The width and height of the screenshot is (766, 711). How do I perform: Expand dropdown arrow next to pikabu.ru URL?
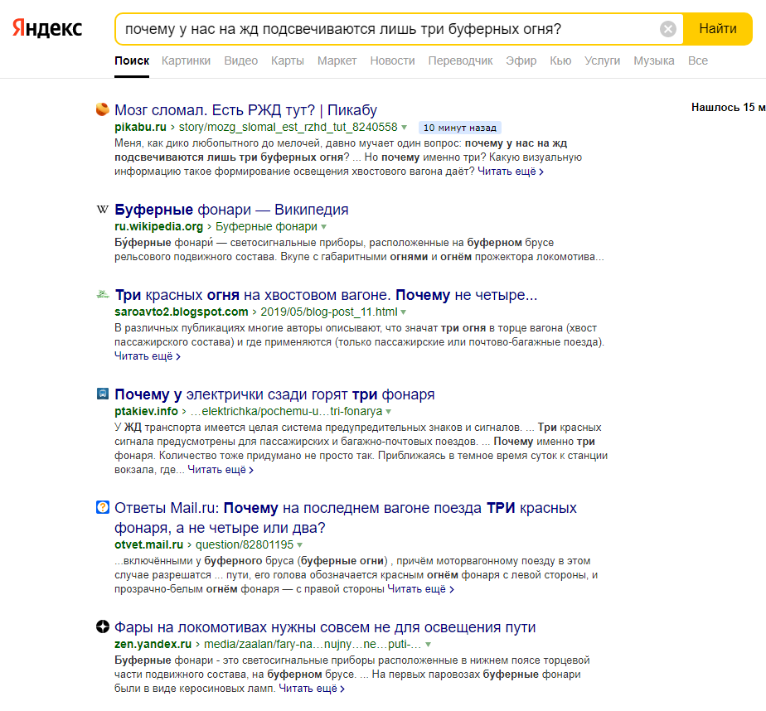point(404,128)
